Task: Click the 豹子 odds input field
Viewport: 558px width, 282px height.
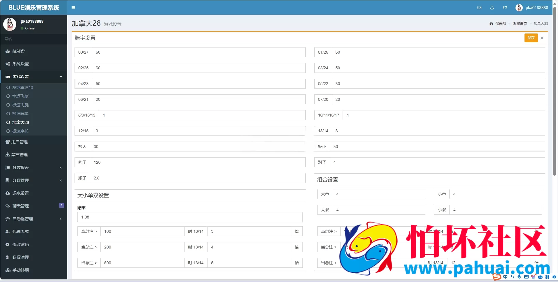Action: point(198,162)
